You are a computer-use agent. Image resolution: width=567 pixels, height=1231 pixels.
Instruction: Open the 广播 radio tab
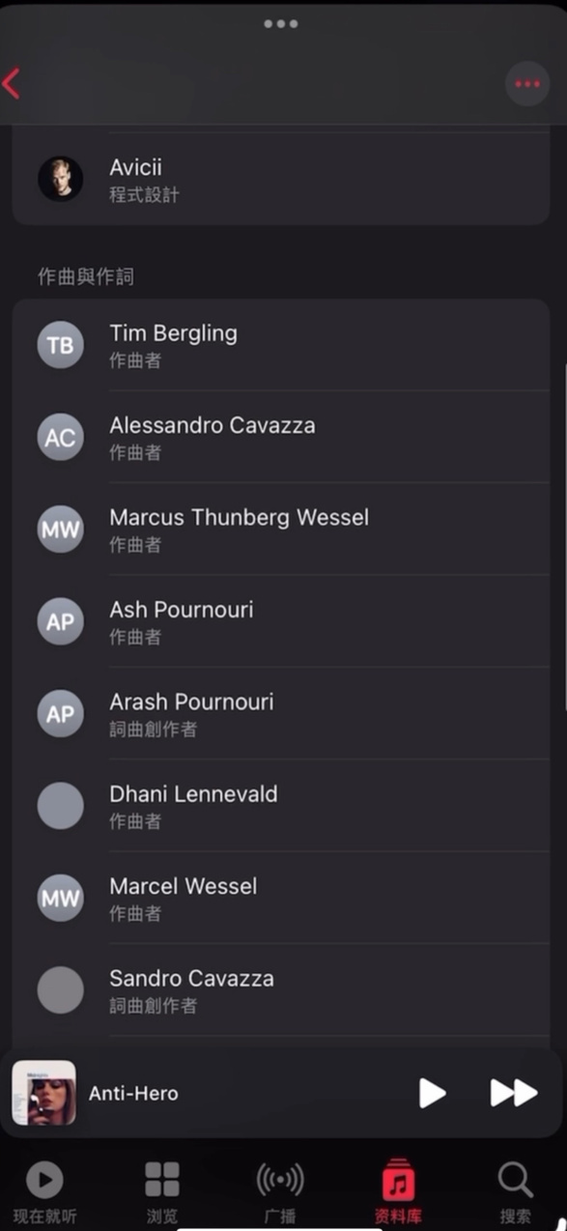pos(280,1192)
